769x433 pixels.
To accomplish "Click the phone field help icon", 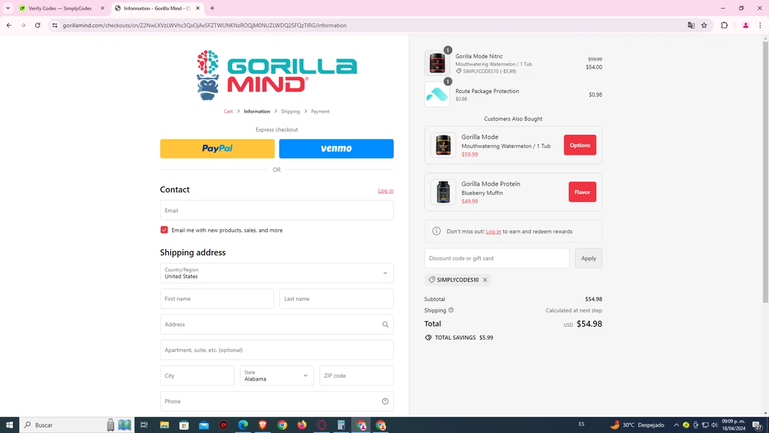I will pos(385,401).
